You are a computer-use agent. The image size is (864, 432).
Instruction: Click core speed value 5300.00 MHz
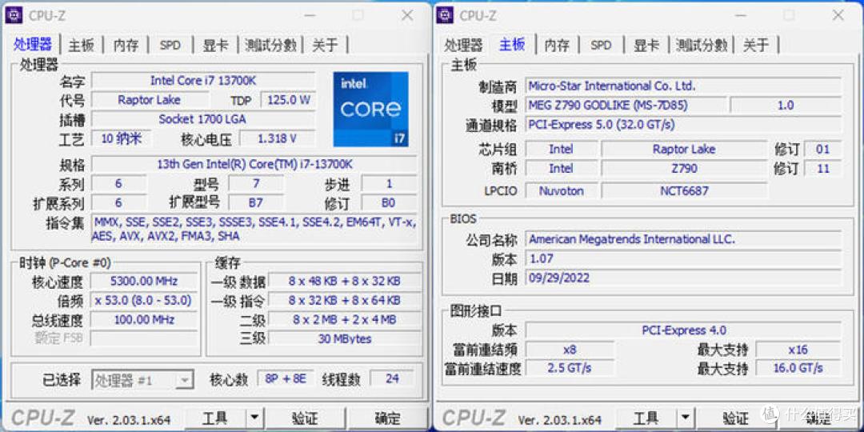tap(143, 281)
